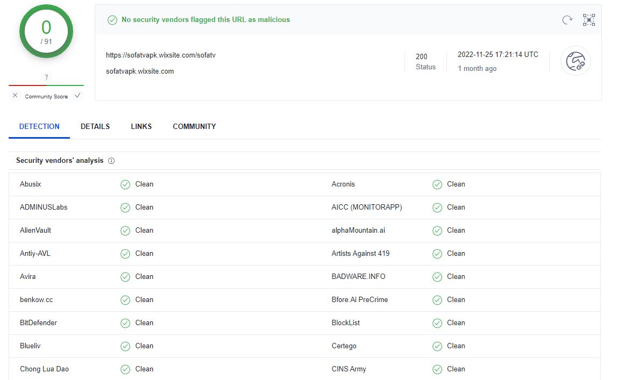The width and height of the screenshot is (624, 380).
Task: Click the 2022-11-25 analysis date text
Action: (x=498, y=54)
